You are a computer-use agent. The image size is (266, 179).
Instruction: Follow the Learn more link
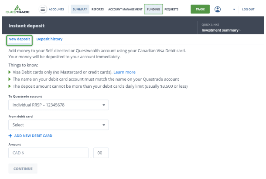tap(125, 72)
